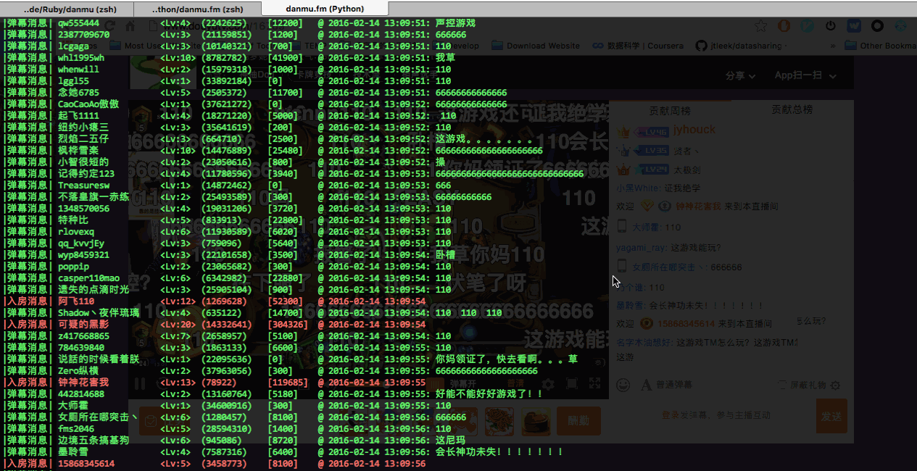The image size is (917, 471).
Task: Expand the 分享 share dropdown
Action: pyautogui.click(x=740, y=75)
